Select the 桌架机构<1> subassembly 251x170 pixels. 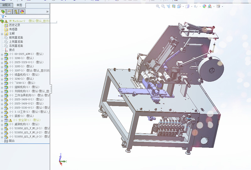(24, 124)
